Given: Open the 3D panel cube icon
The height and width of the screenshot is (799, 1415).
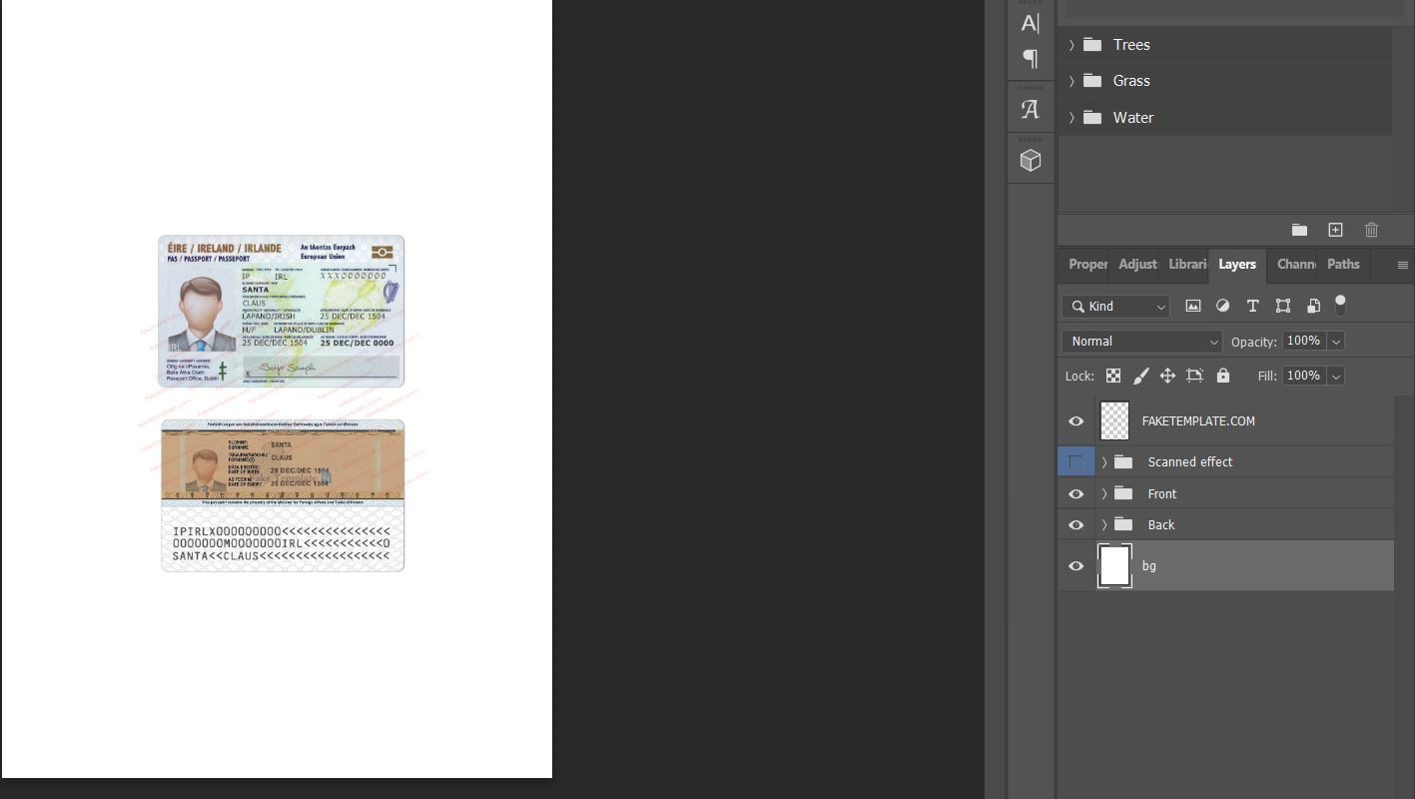Looking at the screenshot, I should (x=1031, y=159).
